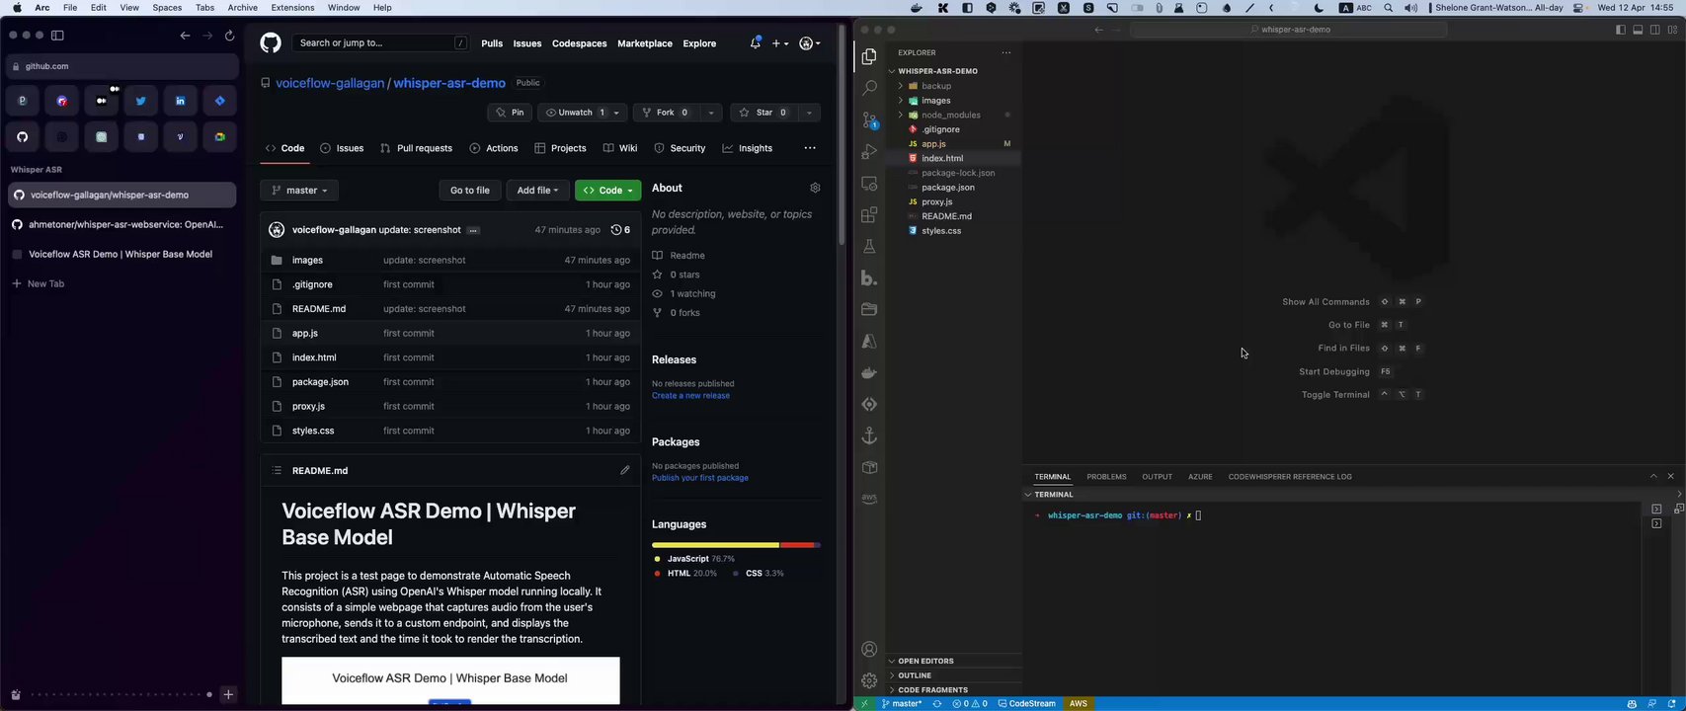Click the GitHub page vertical scrollbar
Image resolution: width=1686 pixels, height=711 pixels.
tap(842, 133)
